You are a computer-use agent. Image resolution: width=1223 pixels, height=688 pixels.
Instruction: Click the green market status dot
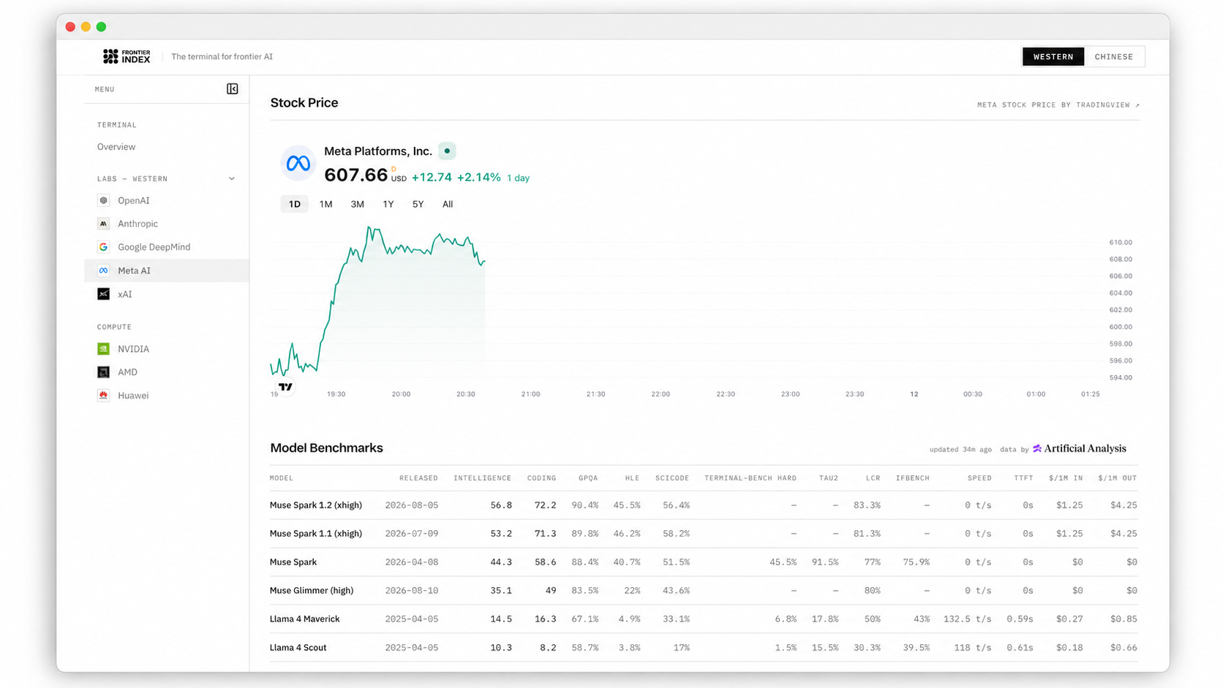[x=447, y=151]
